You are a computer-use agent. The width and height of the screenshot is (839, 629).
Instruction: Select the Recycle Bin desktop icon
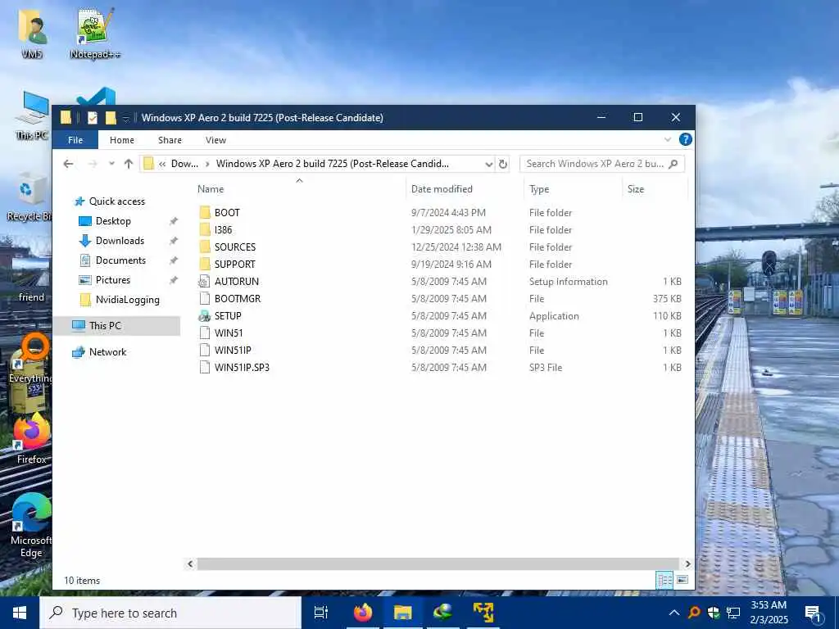click(x=29, y=197)
